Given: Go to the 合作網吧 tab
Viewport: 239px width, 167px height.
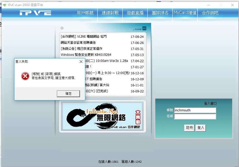Looking at the screenshot, I should pos(210,13).
